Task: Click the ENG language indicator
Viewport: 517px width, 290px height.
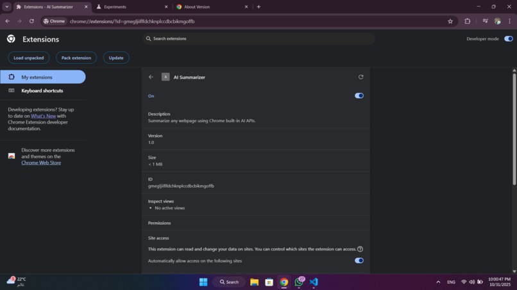Action: (x=451, y=282)
